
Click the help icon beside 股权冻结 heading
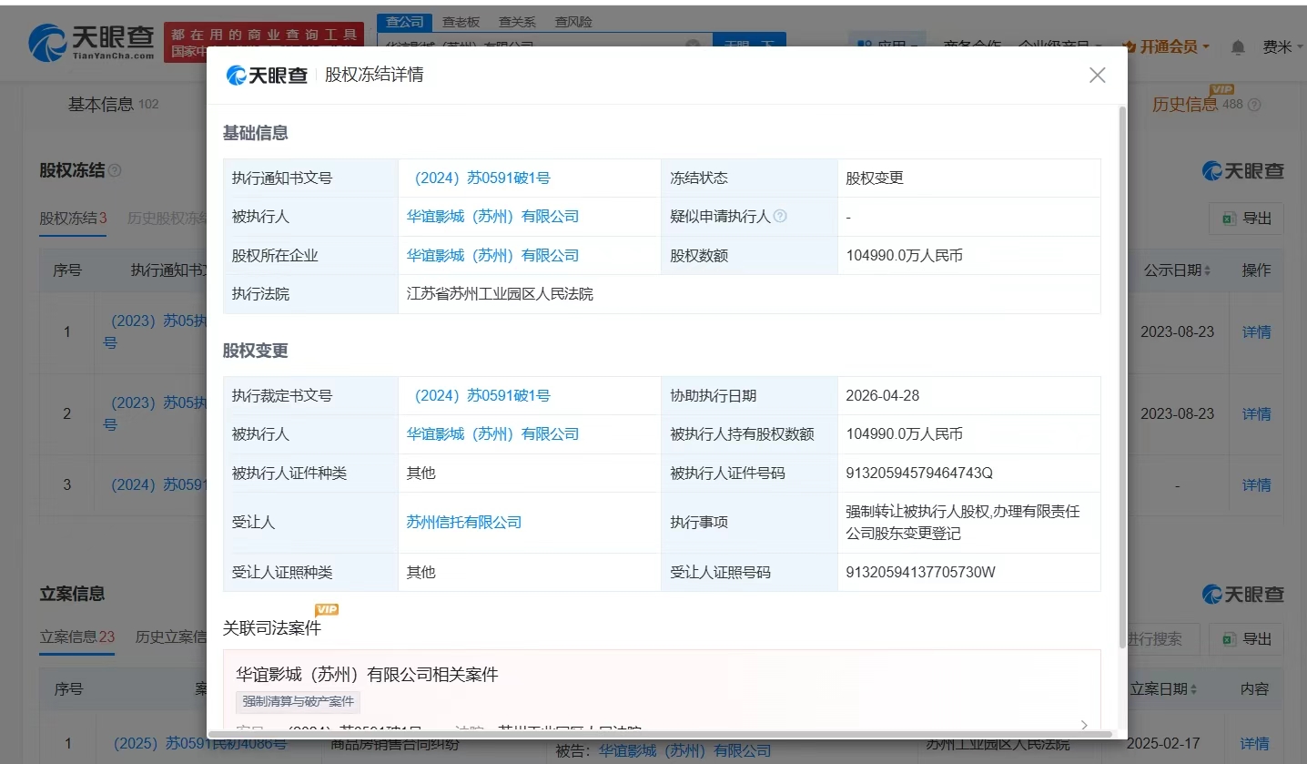[115, 170]
